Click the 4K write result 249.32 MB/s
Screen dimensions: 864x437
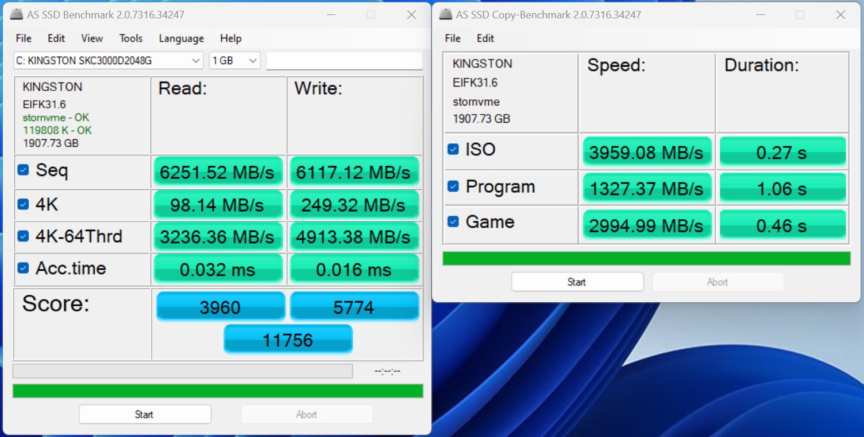point(354,205)
